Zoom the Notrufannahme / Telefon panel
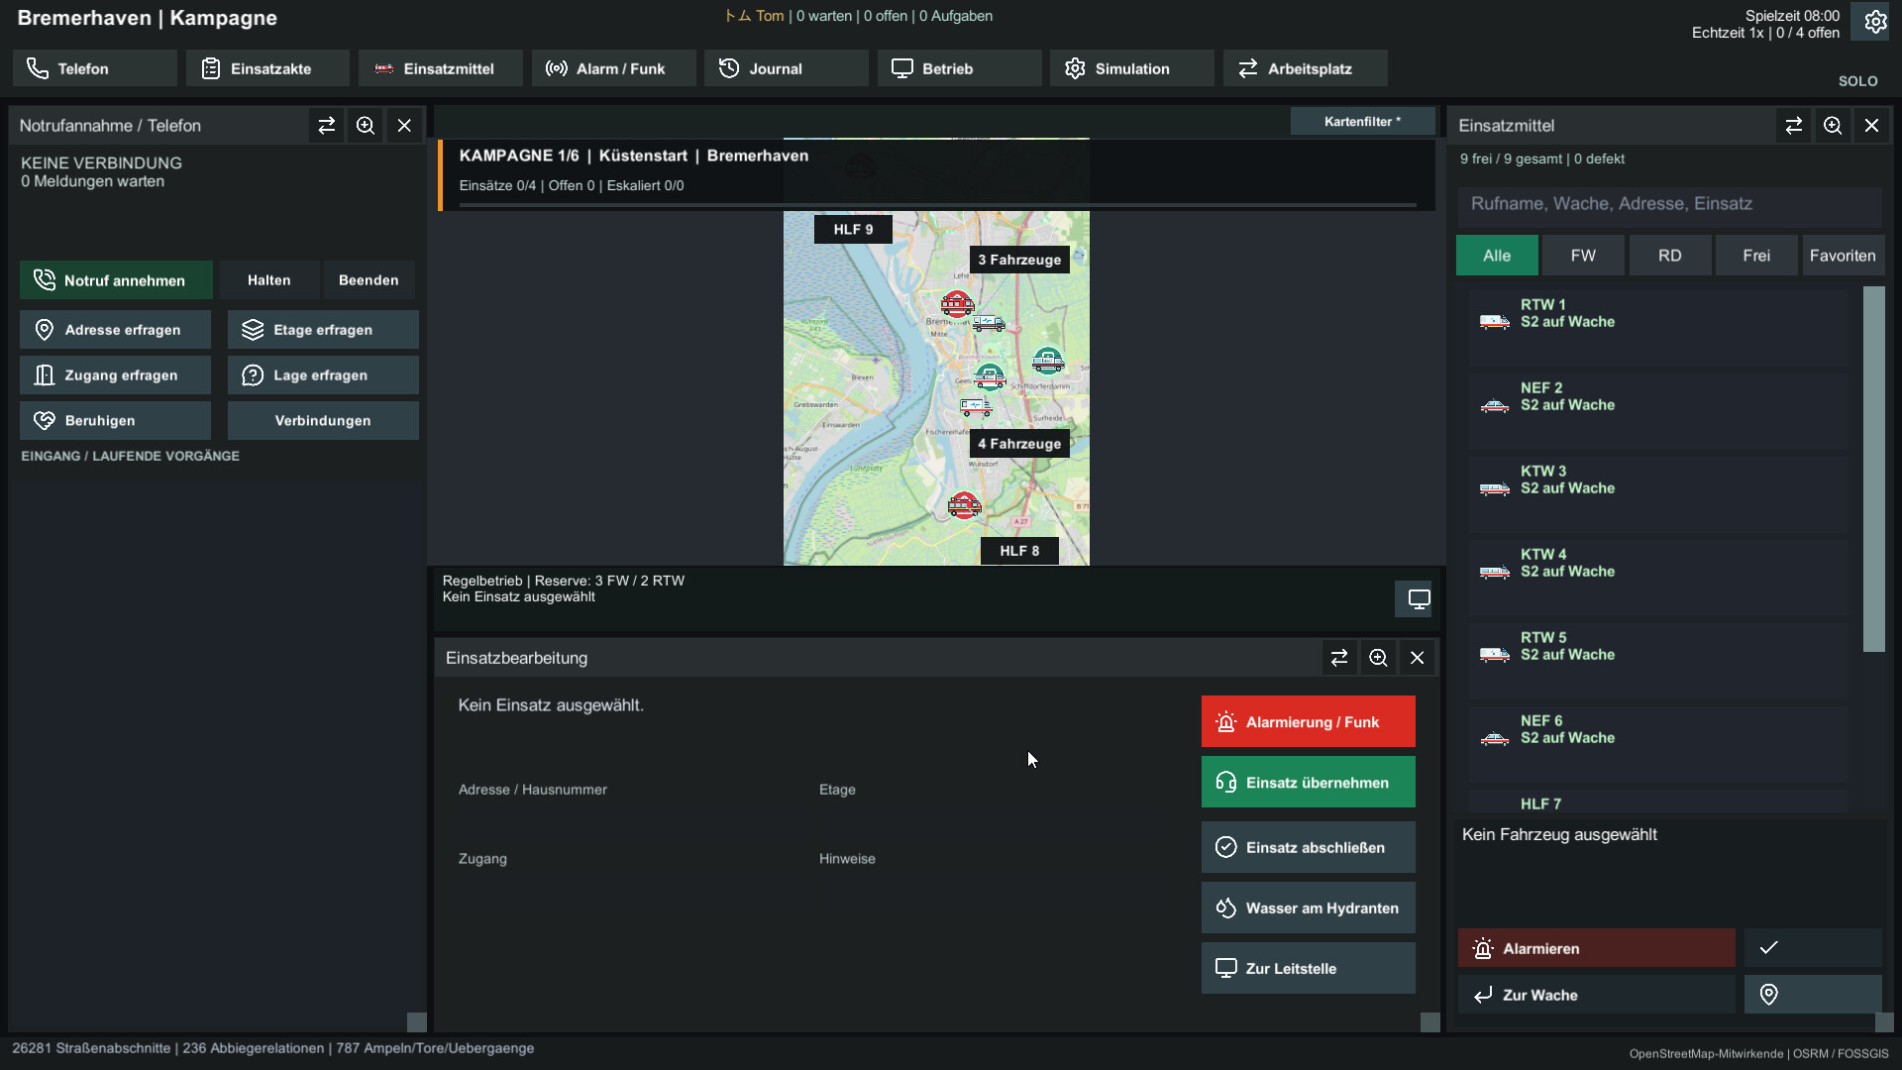The image size is (1902, 1070). click(366, 126)
